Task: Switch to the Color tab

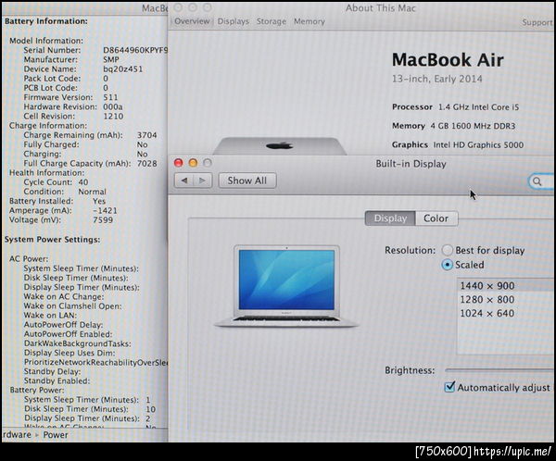Action: pos(436,218)
